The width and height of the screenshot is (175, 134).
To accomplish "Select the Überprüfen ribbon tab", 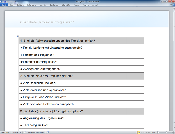I will tap(67, 5).
